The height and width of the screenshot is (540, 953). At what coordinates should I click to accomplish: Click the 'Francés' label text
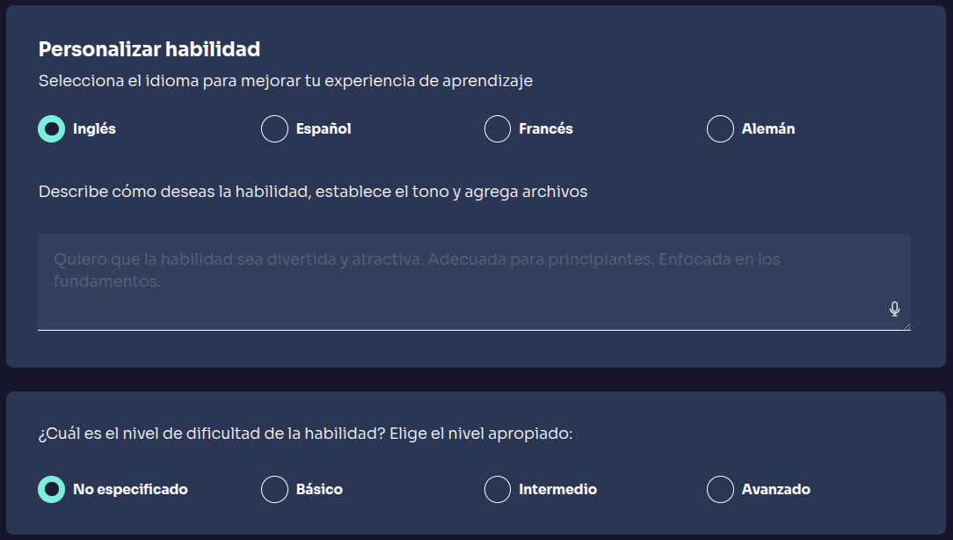[546, 129]
